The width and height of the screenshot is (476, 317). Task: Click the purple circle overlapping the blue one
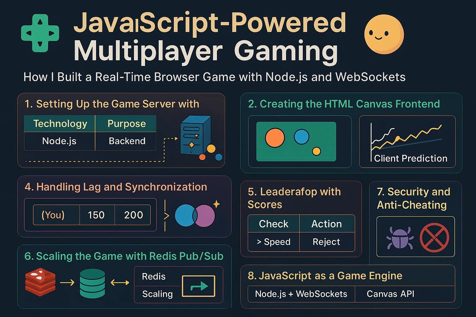coord(204,216)
